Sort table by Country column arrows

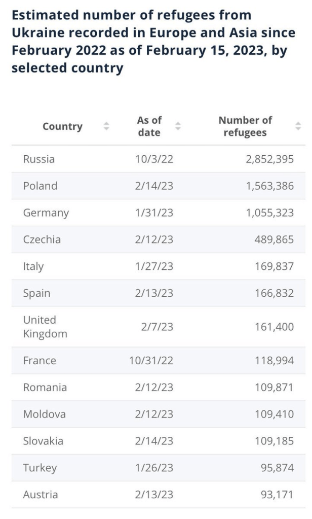pos(106,126)
